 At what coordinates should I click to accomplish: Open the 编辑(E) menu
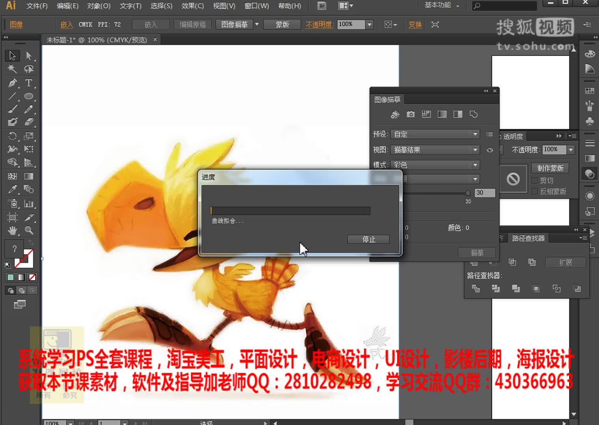point(67,6)
